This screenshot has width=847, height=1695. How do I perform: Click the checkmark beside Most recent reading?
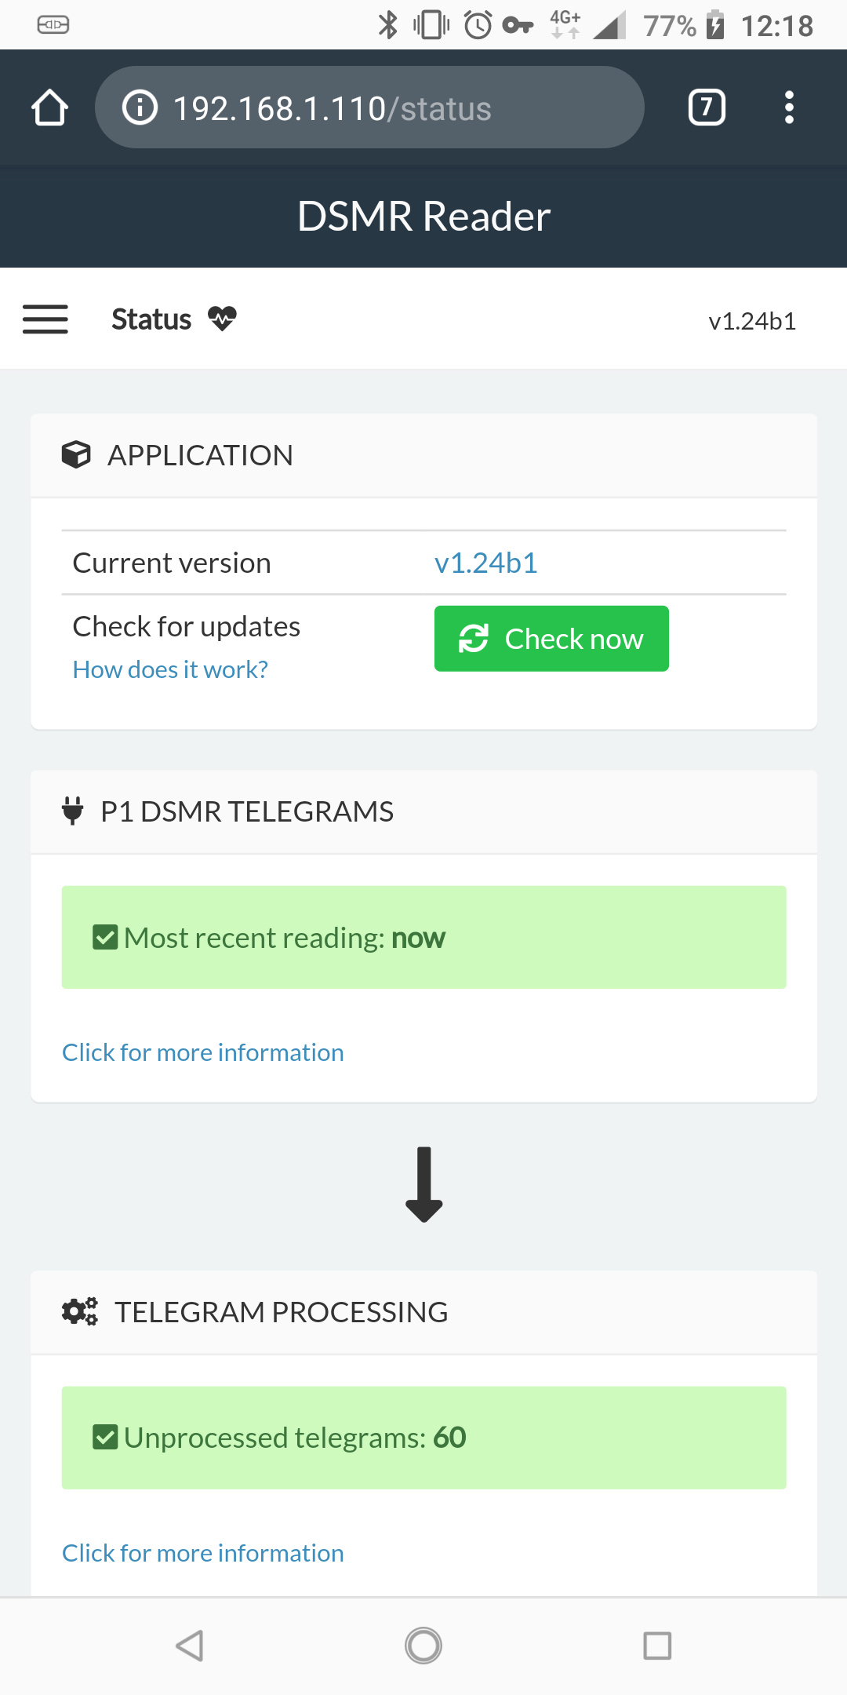click(105, 937)
